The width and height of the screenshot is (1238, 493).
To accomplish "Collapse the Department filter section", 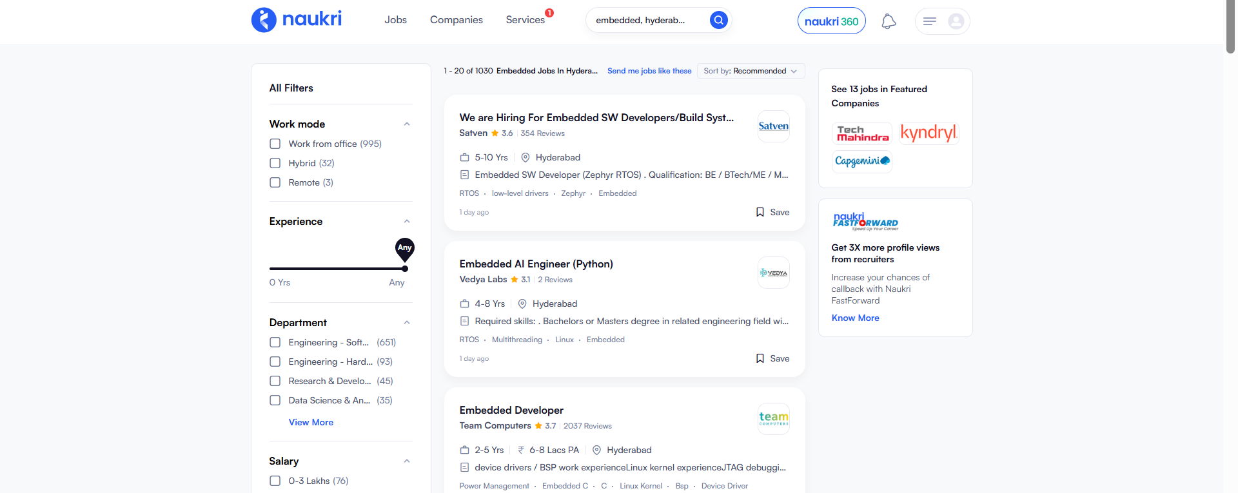I will click(407, 322).
